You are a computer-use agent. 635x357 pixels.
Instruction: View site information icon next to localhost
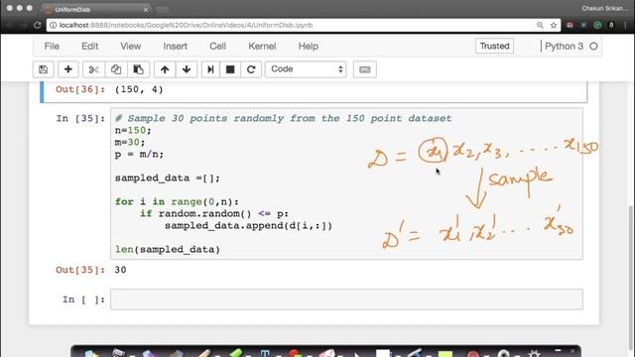tap(53, 25)
